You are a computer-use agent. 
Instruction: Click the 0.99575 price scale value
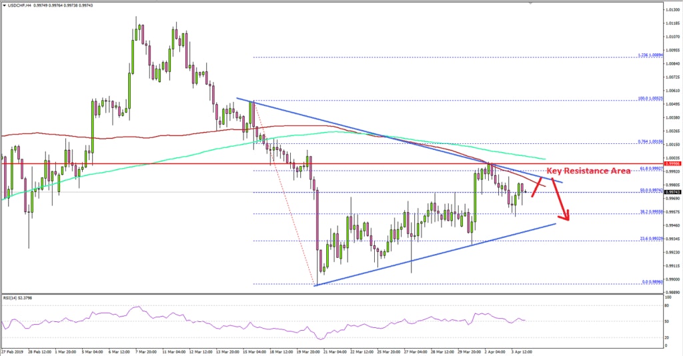(673, 212)
